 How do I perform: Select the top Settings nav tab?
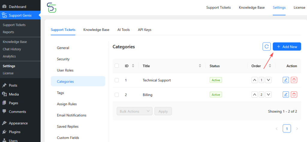click(x=279, y=7)
